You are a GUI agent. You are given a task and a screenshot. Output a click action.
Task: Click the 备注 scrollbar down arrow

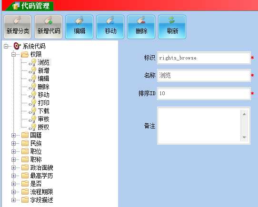[x=244, y=137]
